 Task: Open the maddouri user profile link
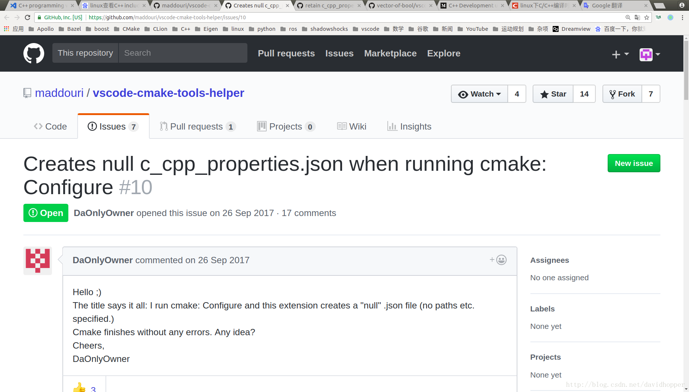[x=59, y=93]
